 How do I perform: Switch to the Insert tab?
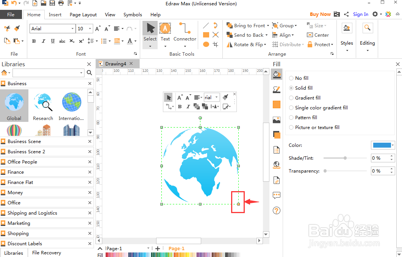point(55,15)
